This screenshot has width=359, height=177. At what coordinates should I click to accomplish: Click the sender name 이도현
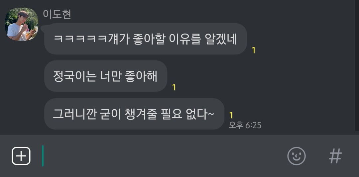pyautogui.click(x=57, y=14)
